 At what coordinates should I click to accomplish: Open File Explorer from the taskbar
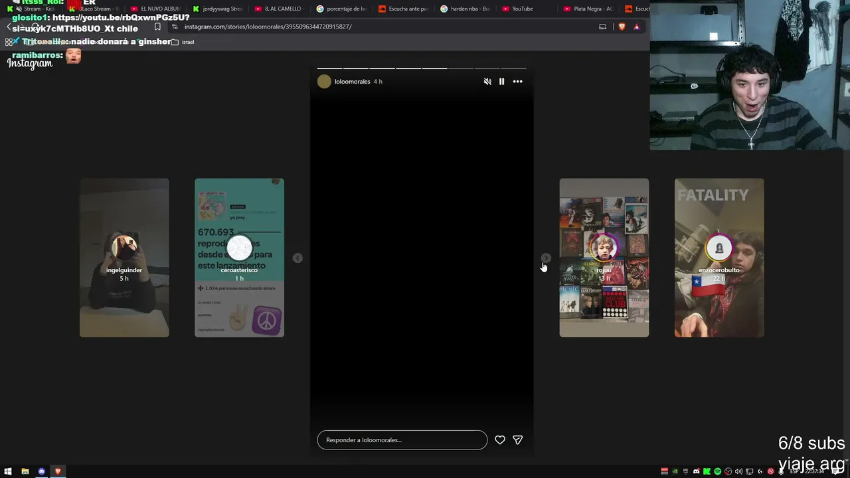pyautogui.click(x=25, y=471)
